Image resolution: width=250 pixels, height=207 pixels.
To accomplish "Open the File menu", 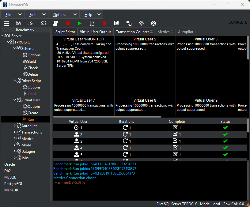I will pyautogui.click(x=8, y=15).
